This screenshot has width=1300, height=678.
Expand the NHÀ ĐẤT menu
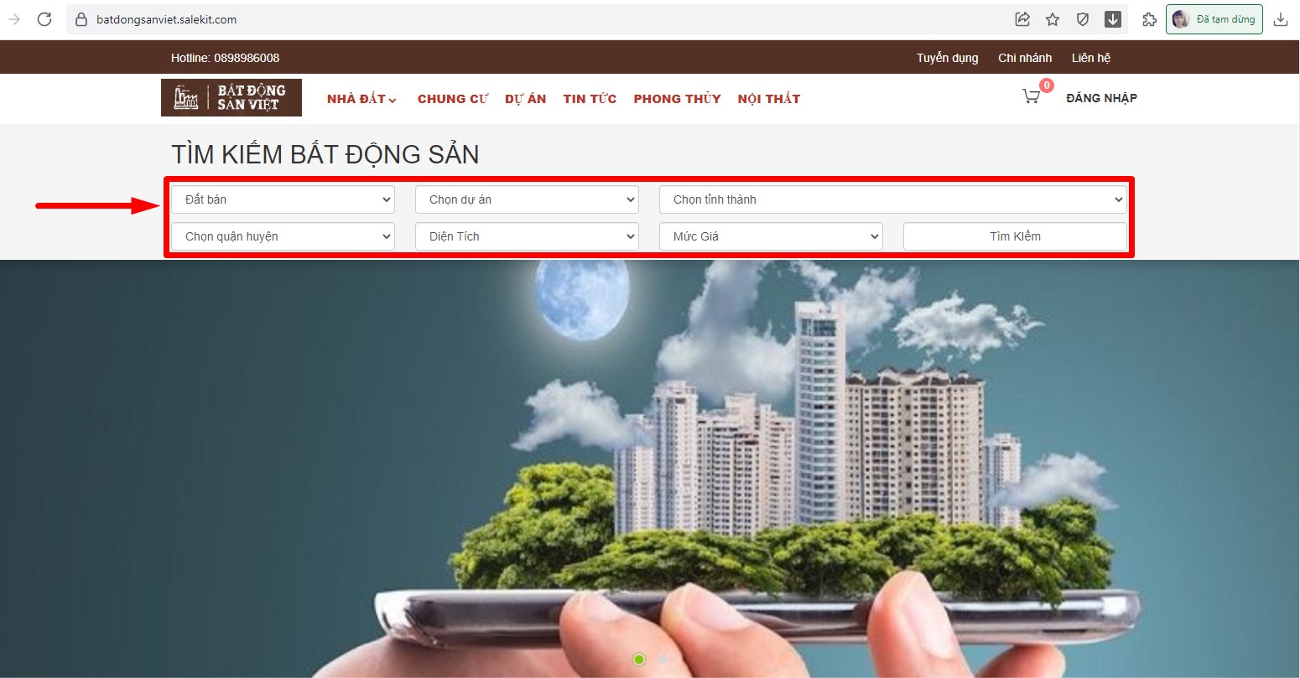361,99
